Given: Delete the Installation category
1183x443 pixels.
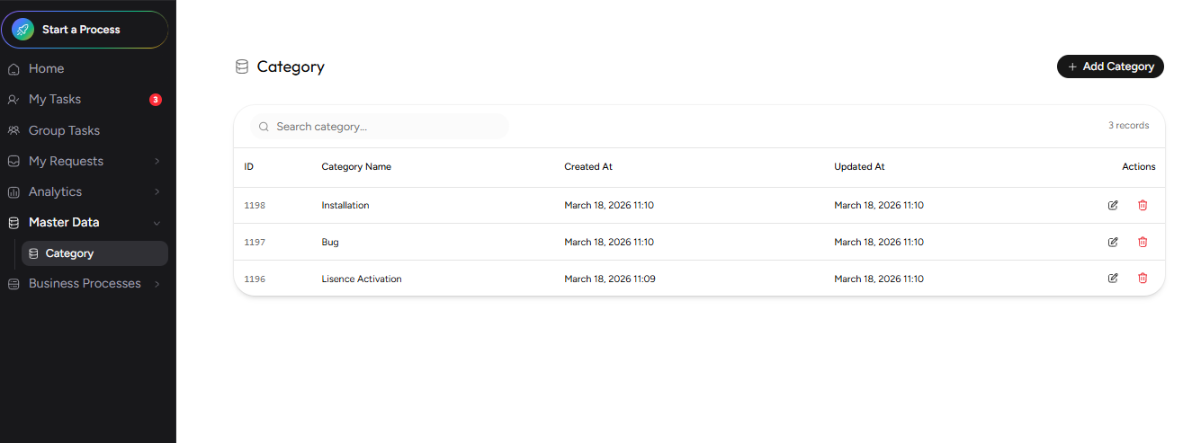Looking at the screenshot, I should pos(1143,205).
